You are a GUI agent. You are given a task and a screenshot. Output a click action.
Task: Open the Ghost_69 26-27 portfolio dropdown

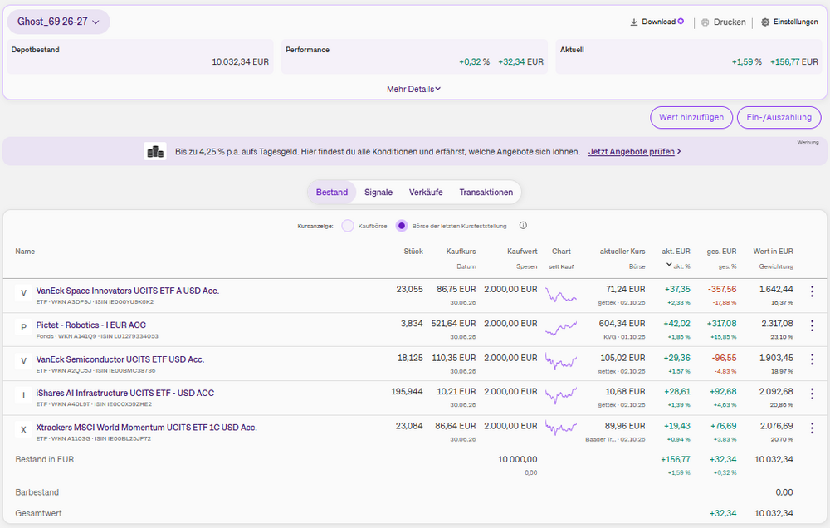pyautogui.click(x=58, y=22)
